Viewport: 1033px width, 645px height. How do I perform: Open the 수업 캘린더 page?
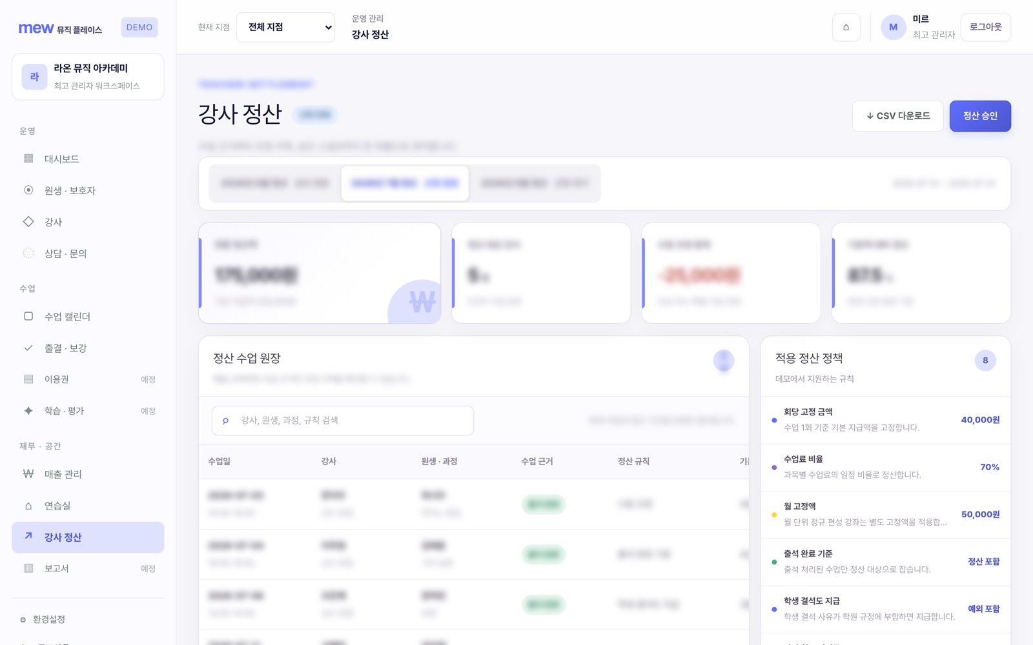88,316
